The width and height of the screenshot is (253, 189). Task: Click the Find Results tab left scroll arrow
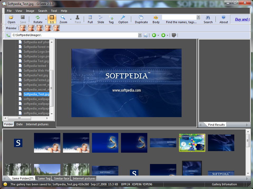(x=201, y=125)
